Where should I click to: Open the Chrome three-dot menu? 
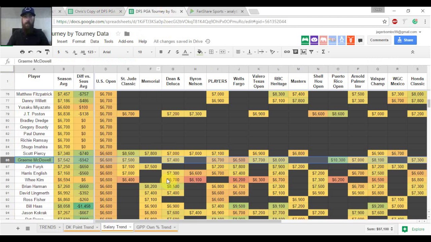425,22
